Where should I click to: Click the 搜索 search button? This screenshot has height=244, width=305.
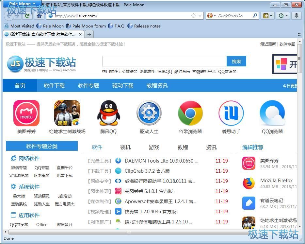pos(236,61)
